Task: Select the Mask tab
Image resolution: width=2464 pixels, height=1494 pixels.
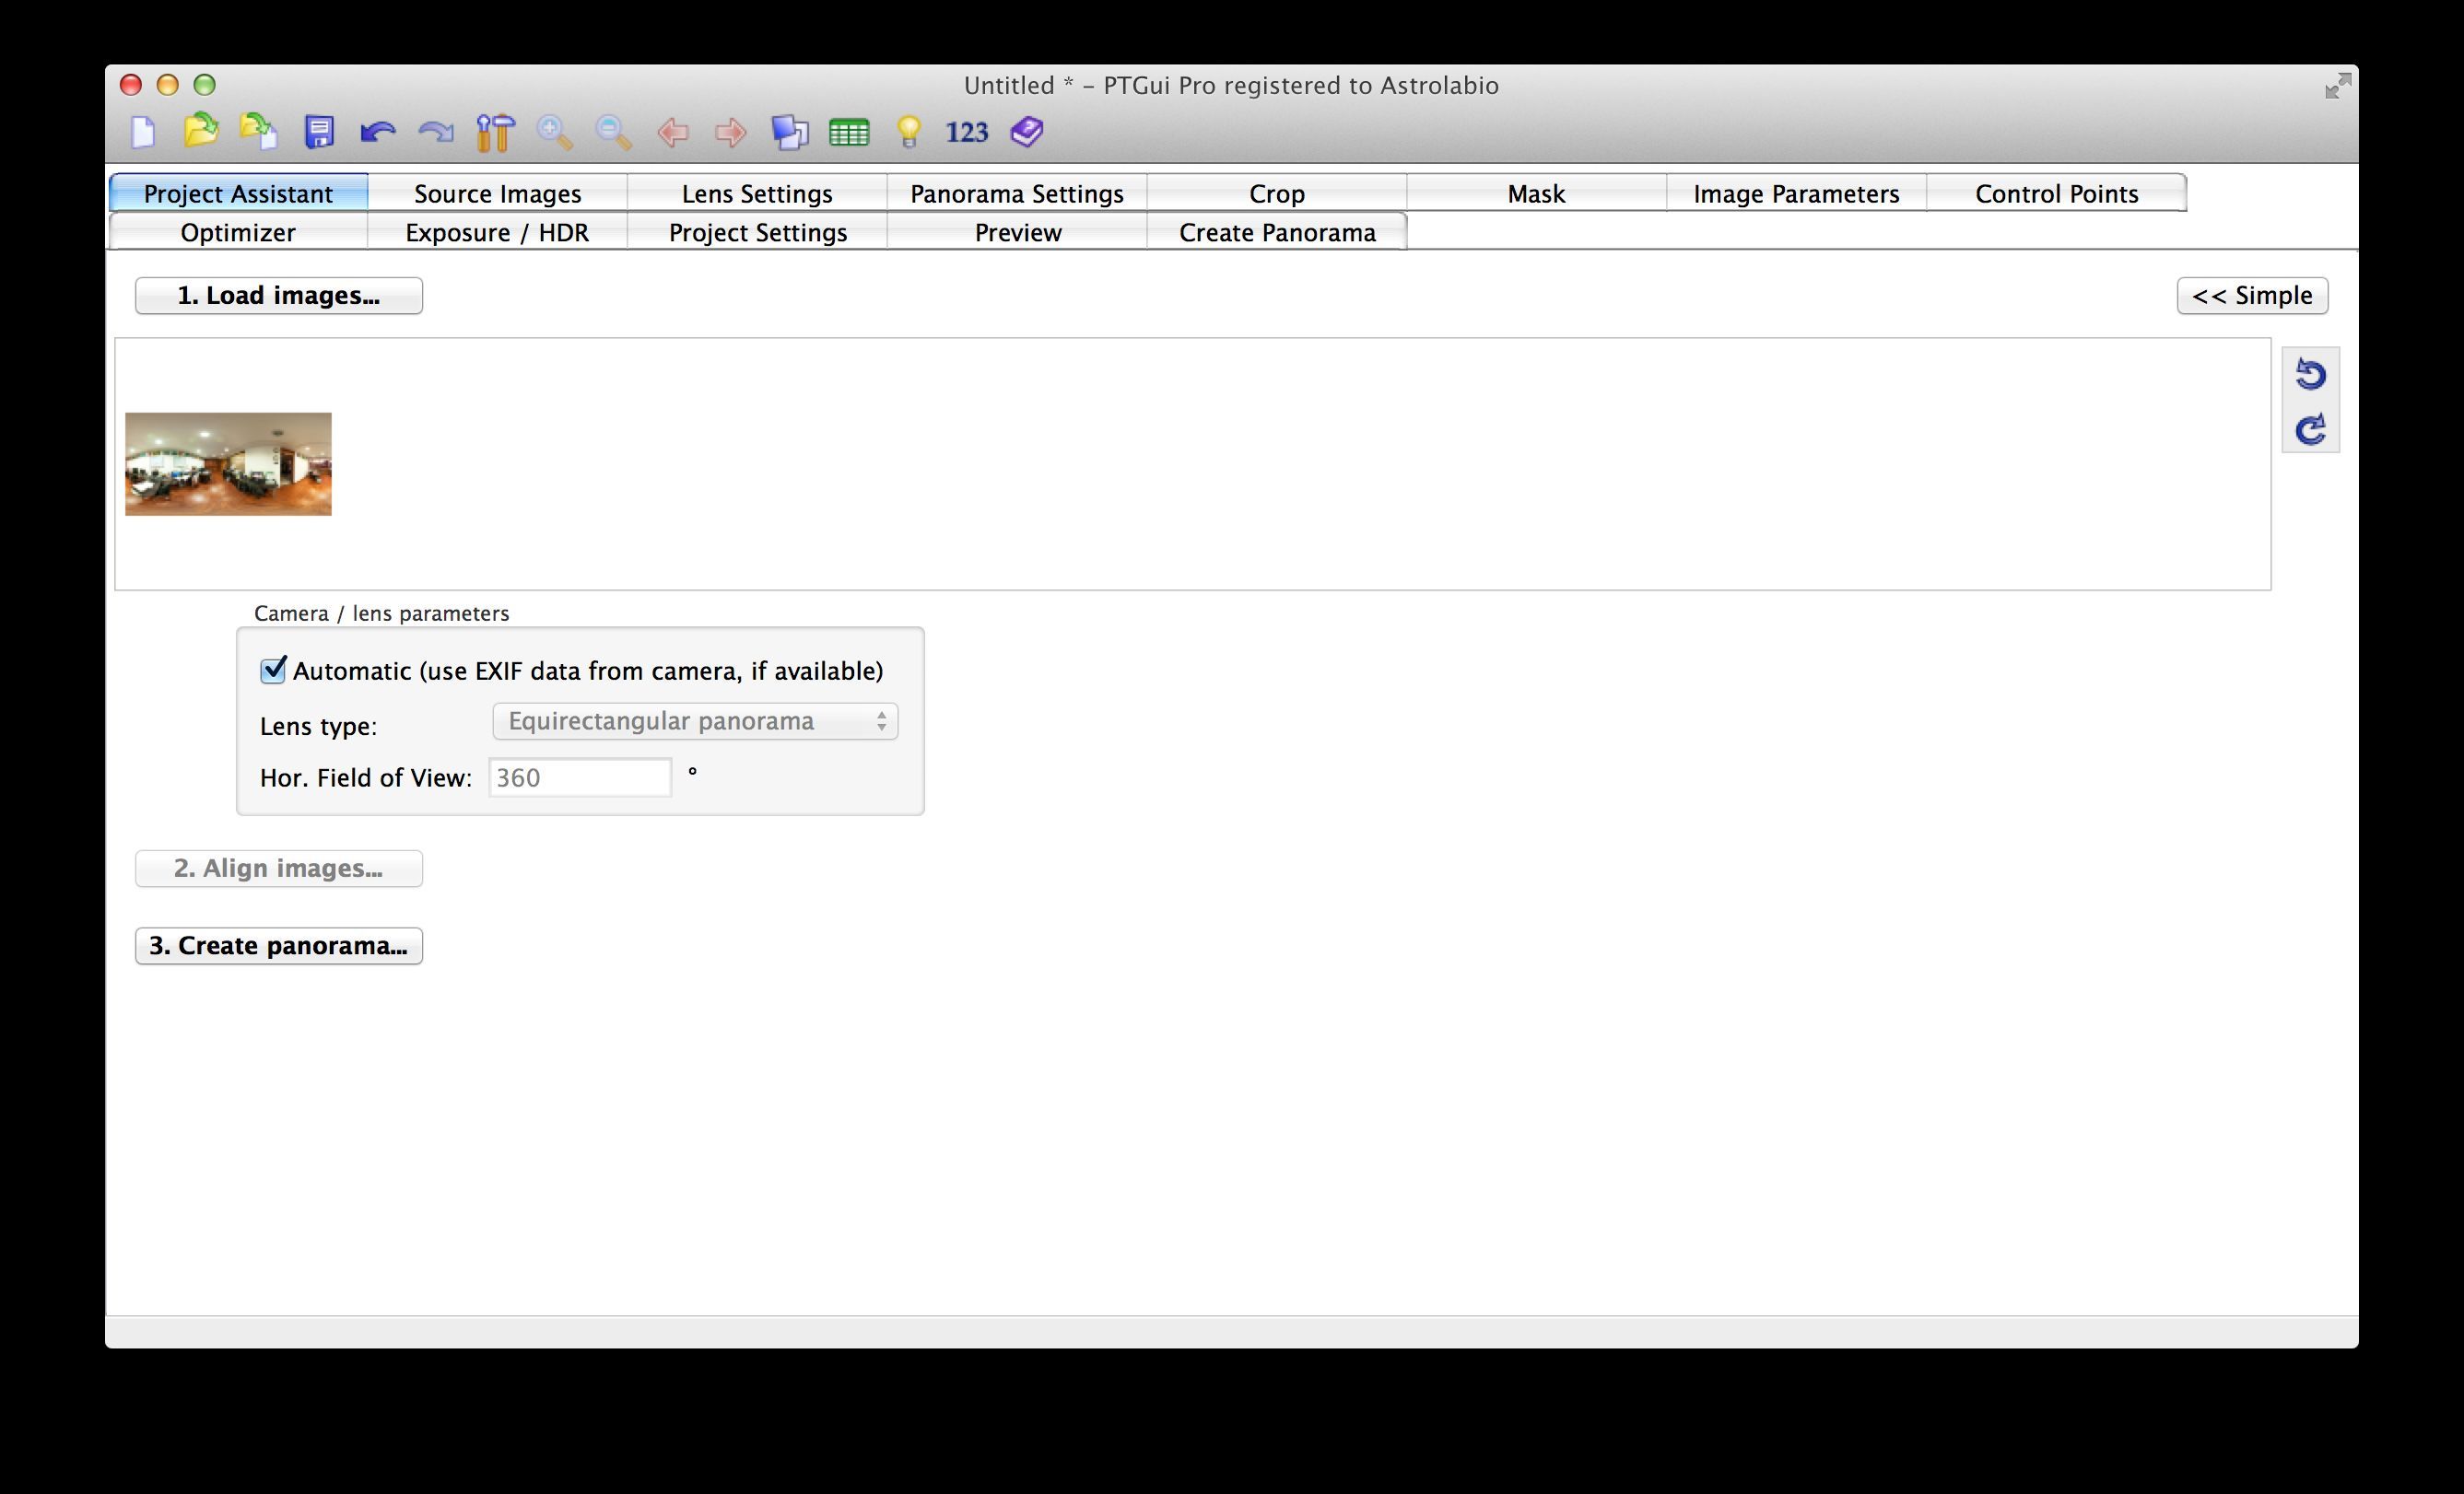Action: 1536,193
